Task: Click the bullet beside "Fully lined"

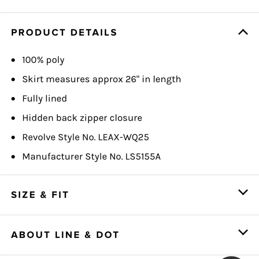Action: (x=13, y=99)
